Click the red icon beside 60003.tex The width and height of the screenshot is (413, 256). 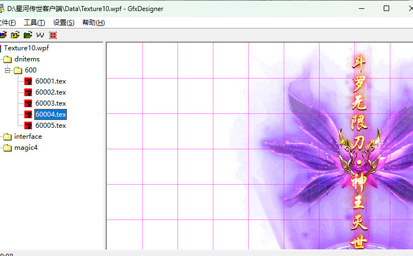tap(28, 103)
